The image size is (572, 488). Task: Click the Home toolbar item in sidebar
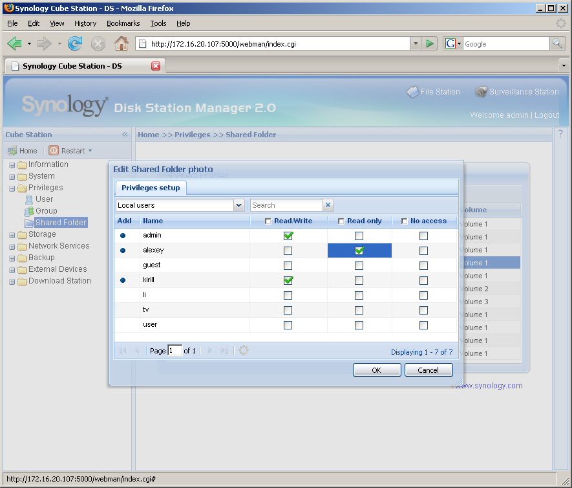point(22,151)
